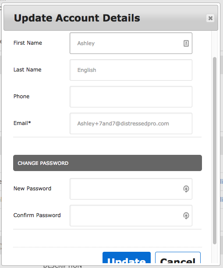Click the First Name label

pos(28,43)
